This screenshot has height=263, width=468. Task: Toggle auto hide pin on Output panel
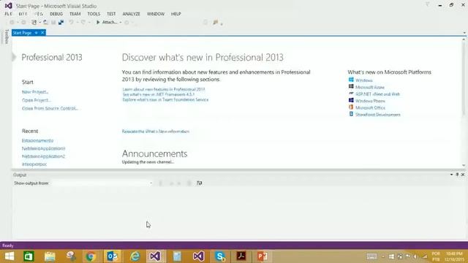click(457, 175)
